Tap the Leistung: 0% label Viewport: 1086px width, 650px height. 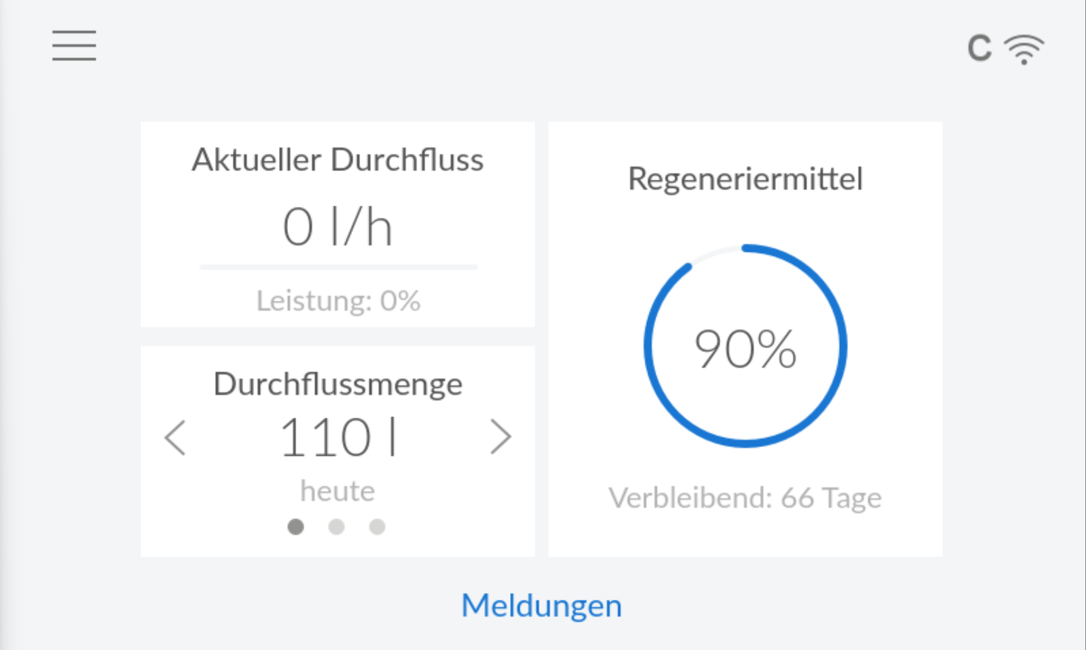[338, 301]
